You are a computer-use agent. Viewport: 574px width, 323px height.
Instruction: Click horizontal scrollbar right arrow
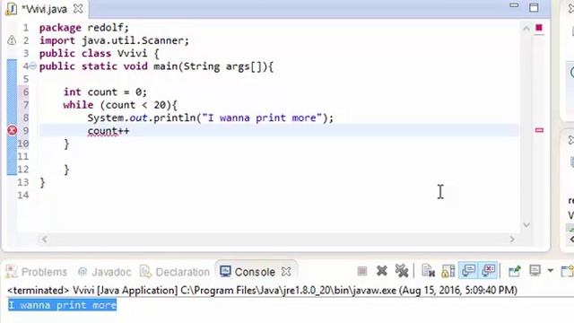512,240
